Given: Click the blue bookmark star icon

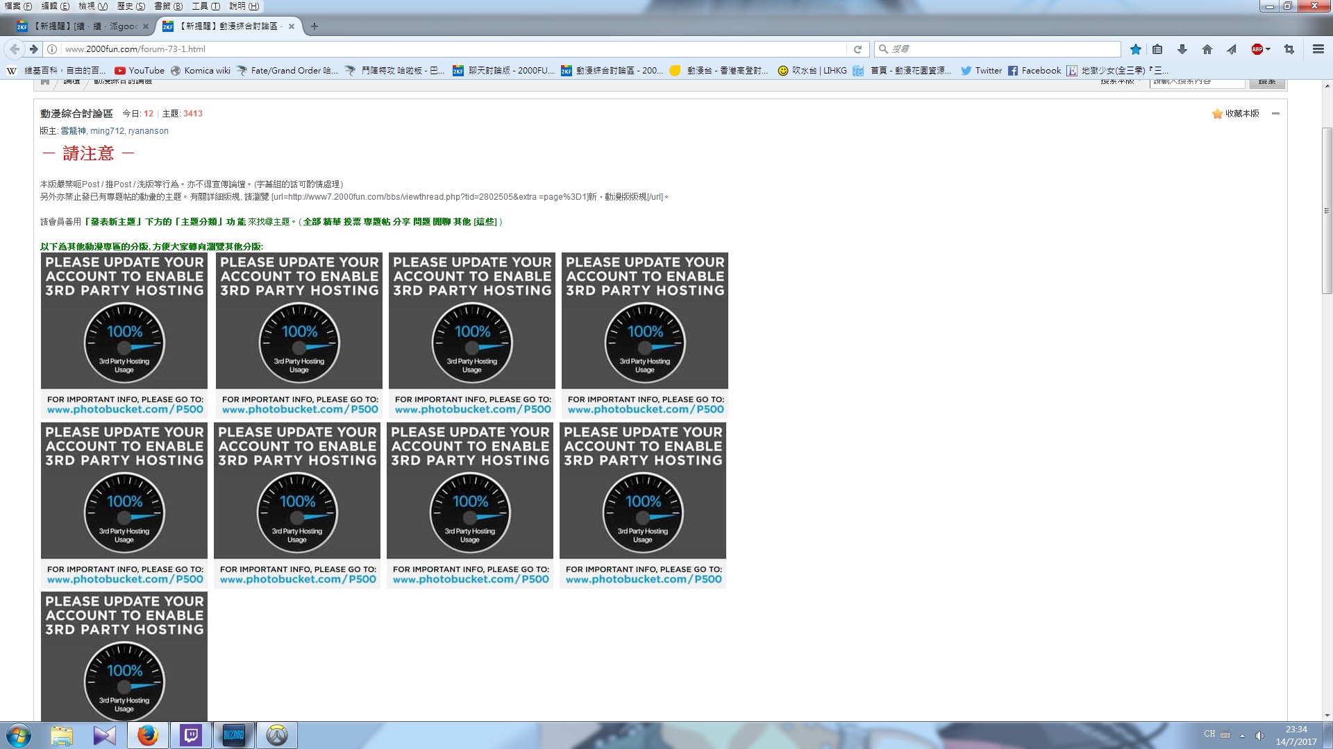Looking at the screenshot, I should pyautogui.click(x=1135, y=49).
